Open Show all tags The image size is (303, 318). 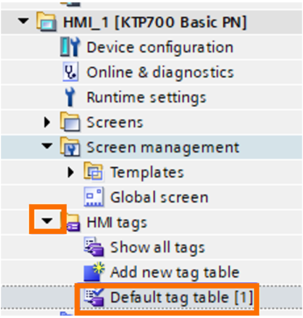(158, 248)
